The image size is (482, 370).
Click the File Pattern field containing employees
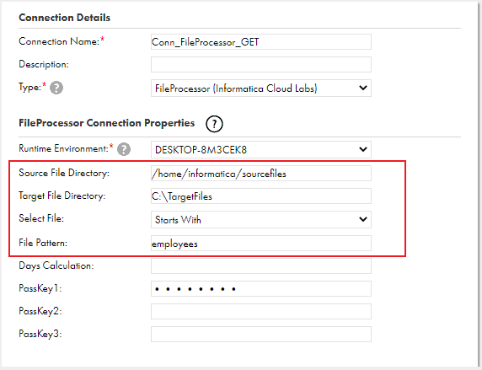tap(261, 244)
